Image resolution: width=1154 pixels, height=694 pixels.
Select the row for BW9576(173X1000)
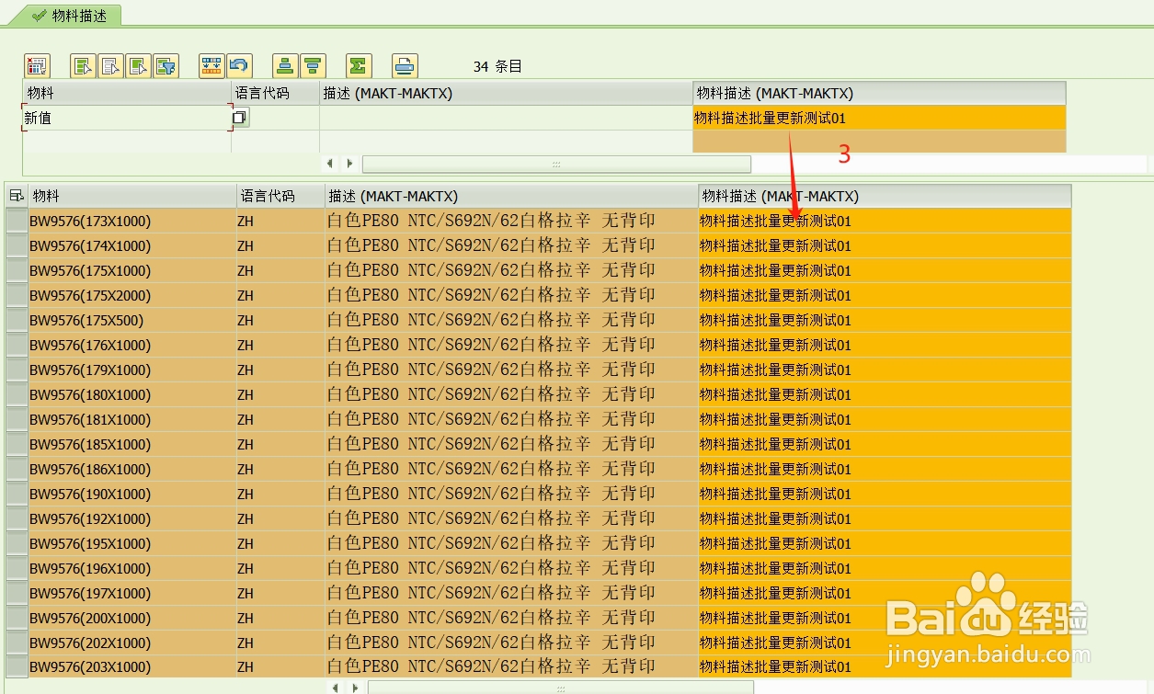pos(15,221)
